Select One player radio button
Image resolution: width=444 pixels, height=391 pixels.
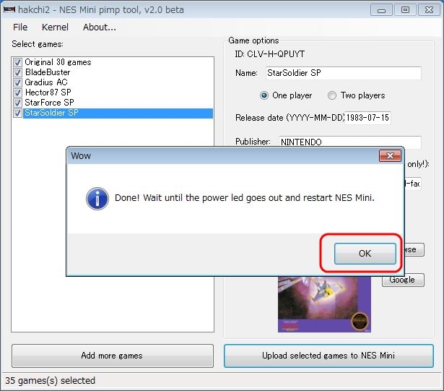click(x=264, y=95)
